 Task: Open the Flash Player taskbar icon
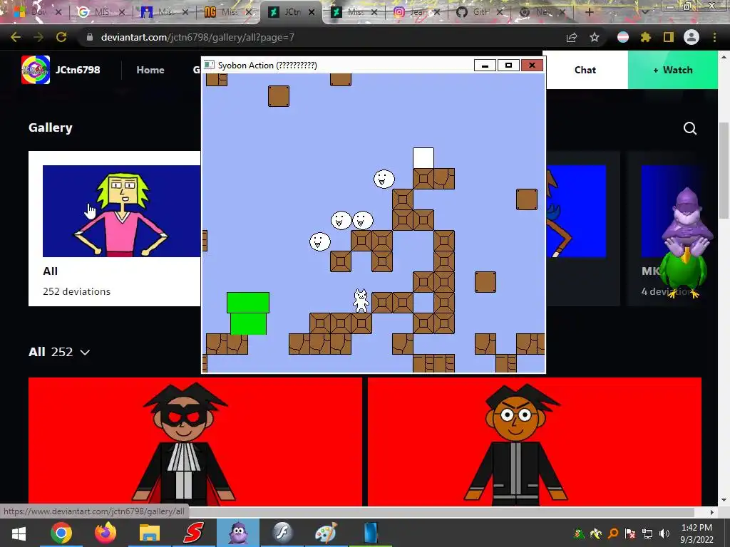tap(282, 533)
